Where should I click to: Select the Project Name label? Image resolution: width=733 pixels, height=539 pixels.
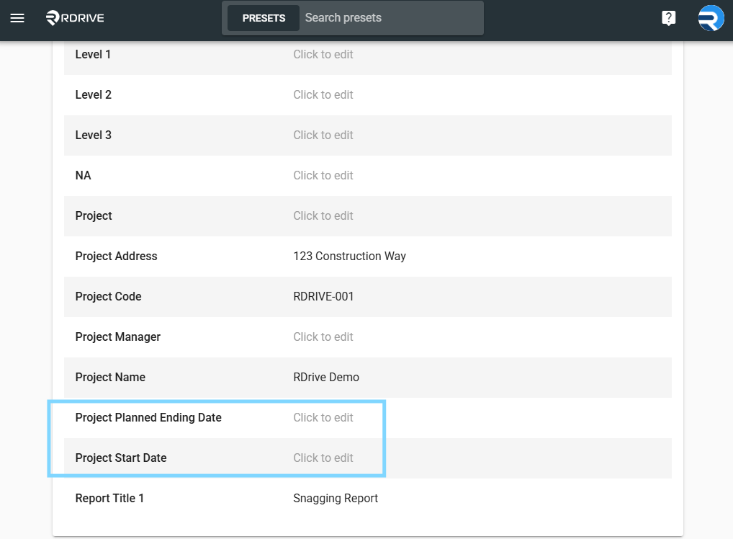(110, 377)
